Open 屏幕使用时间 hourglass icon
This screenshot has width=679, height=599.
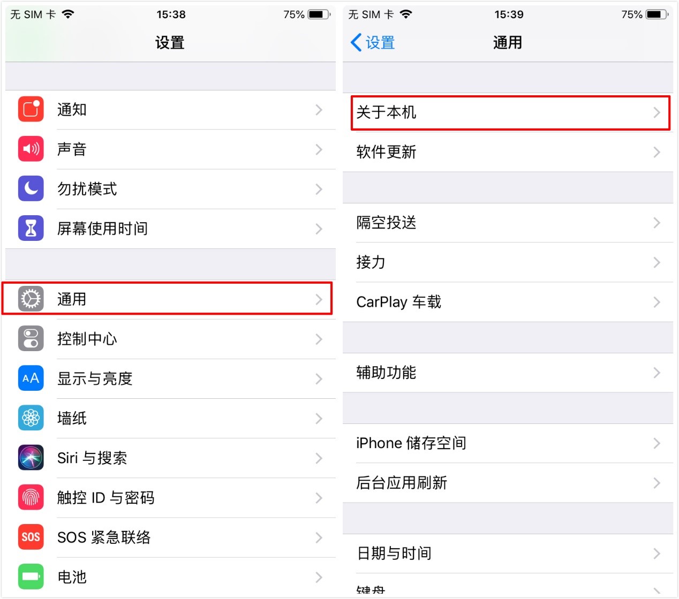[31, 228]
